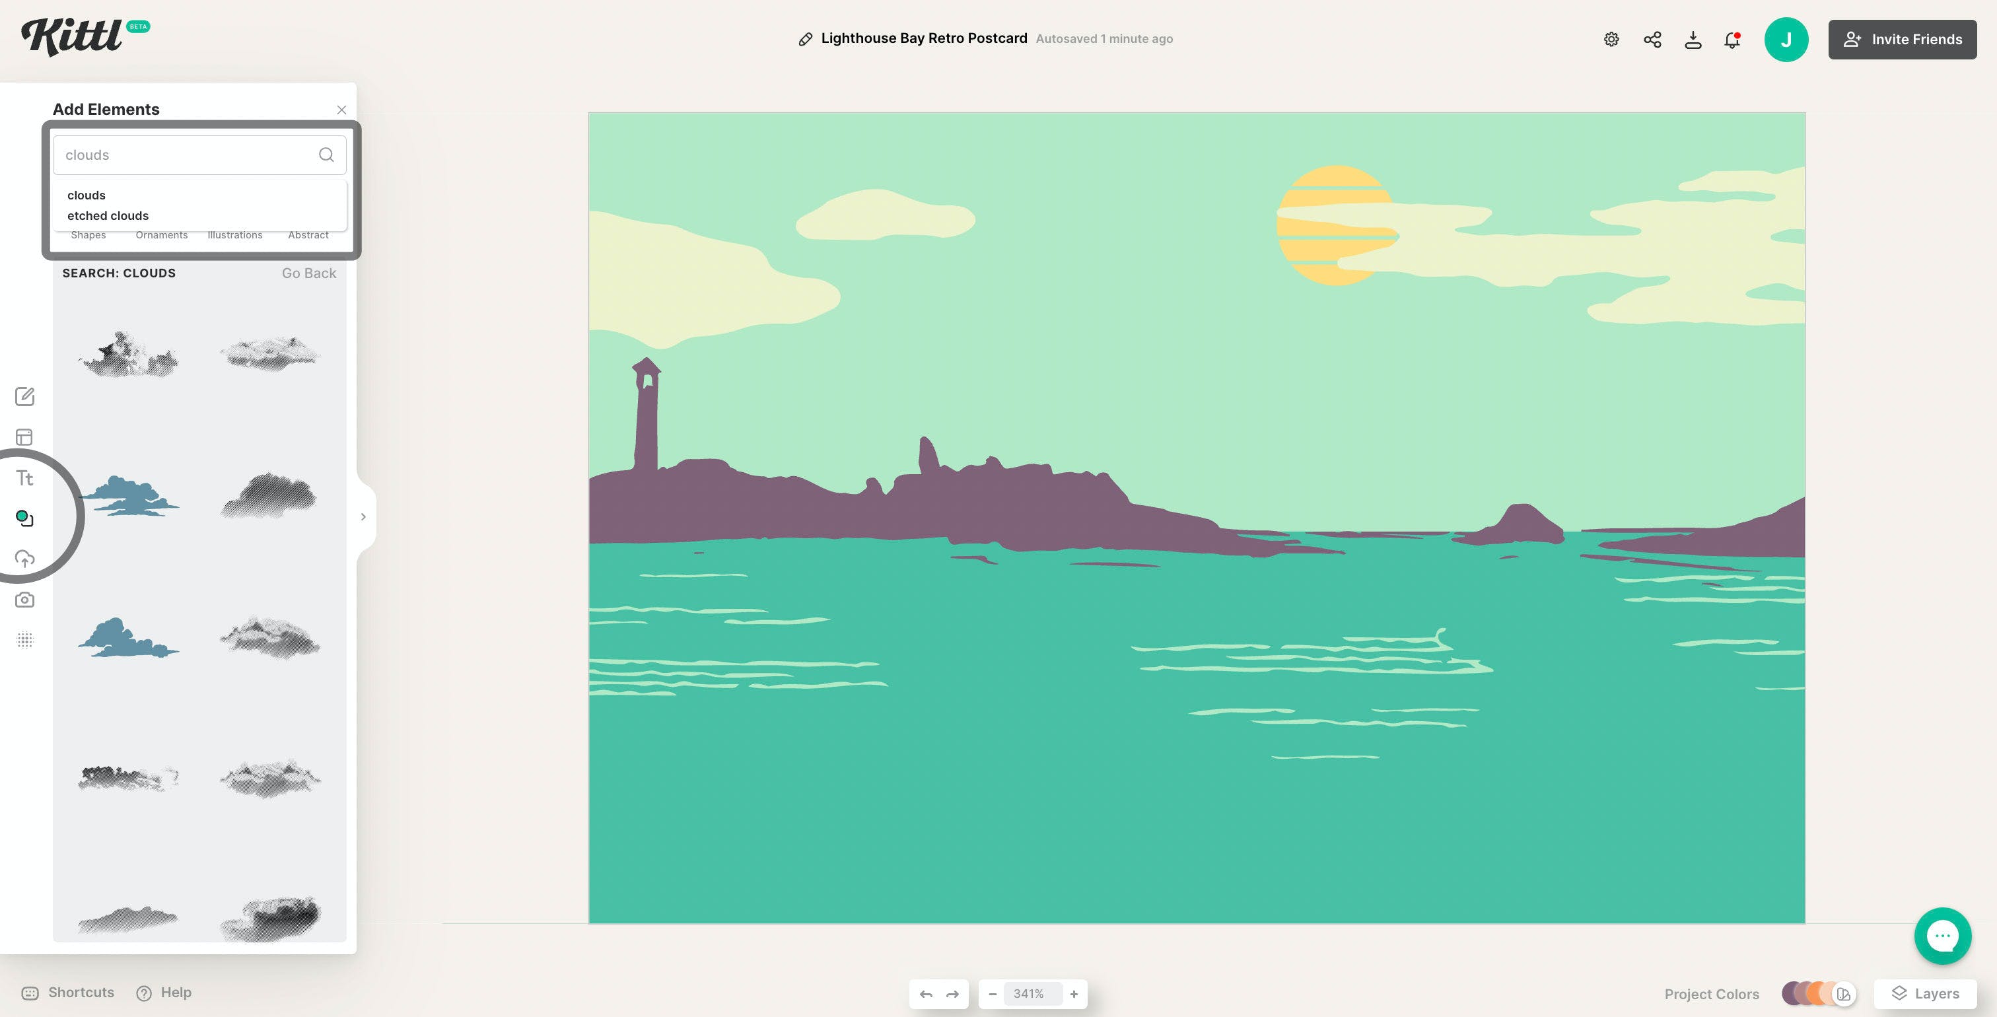Screen dimensions: 1997x1017
Task: Click the Lighthouse Bay Retro Postcard title
Action: pyautogui.click(x=924, y=38)
